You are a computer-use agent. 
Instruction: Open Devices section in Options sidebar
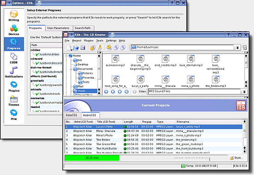14,30
